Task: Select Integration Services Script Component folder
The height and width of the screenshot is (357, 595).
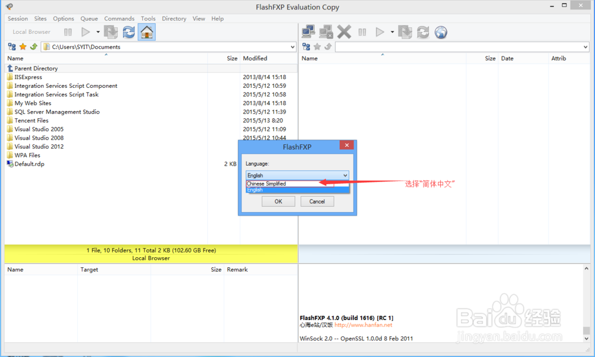Action: pos(65,86)
